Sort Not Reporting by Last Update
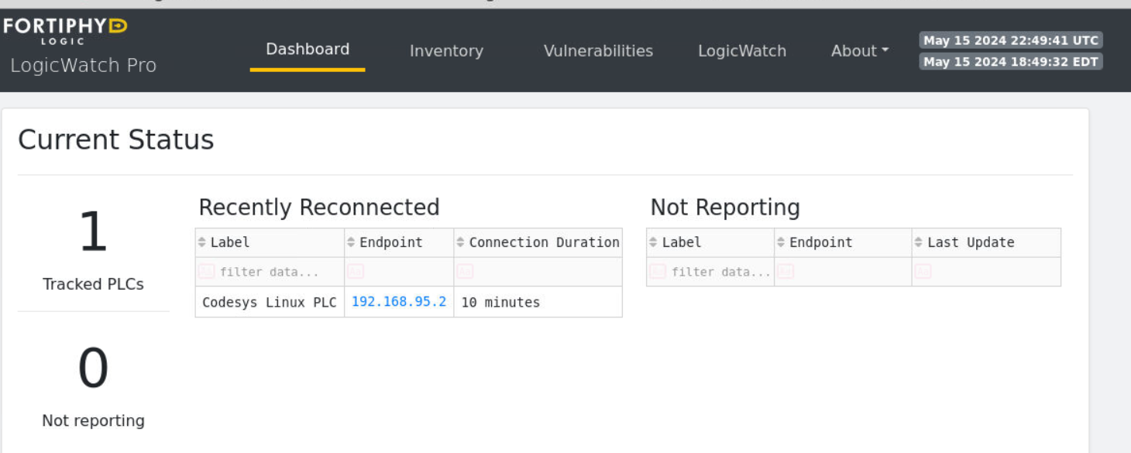 [x=970, y=242]
